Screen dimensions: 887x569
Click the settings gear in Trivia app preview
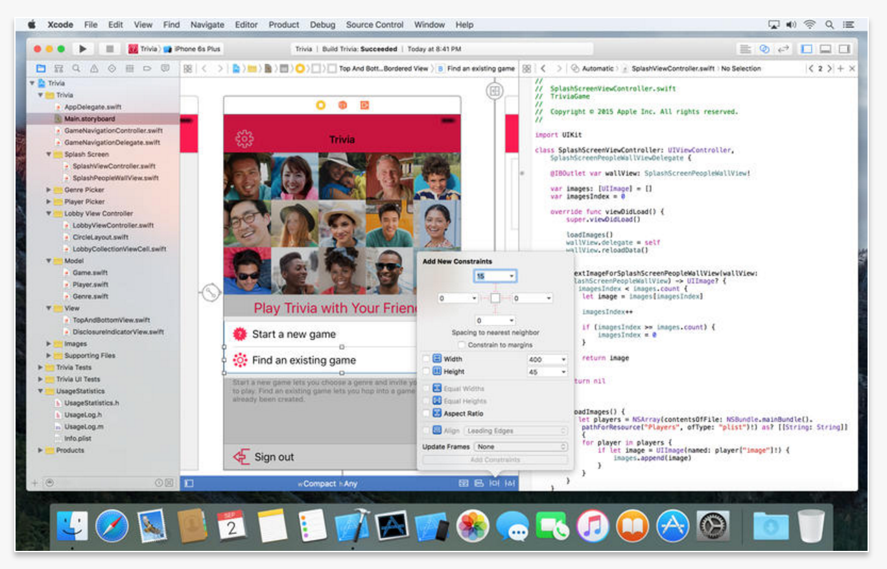pyautogui.click(x=244, y=139)
